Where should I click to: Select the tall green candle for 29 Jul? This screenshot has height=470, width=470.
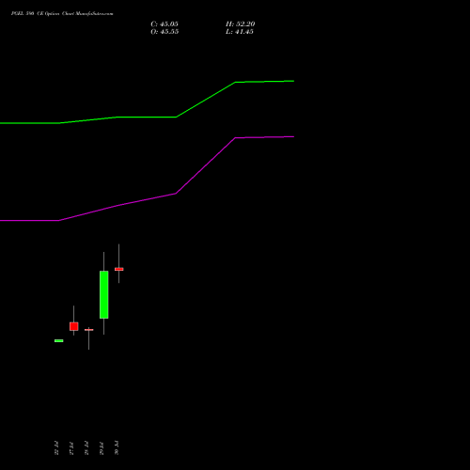coord(104,294)
